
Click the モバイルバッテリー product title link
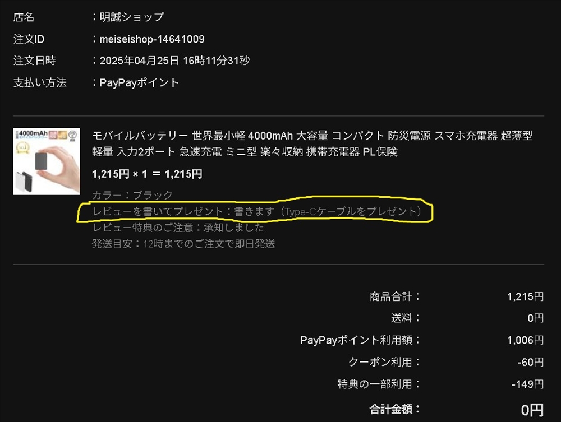(312, 143)
